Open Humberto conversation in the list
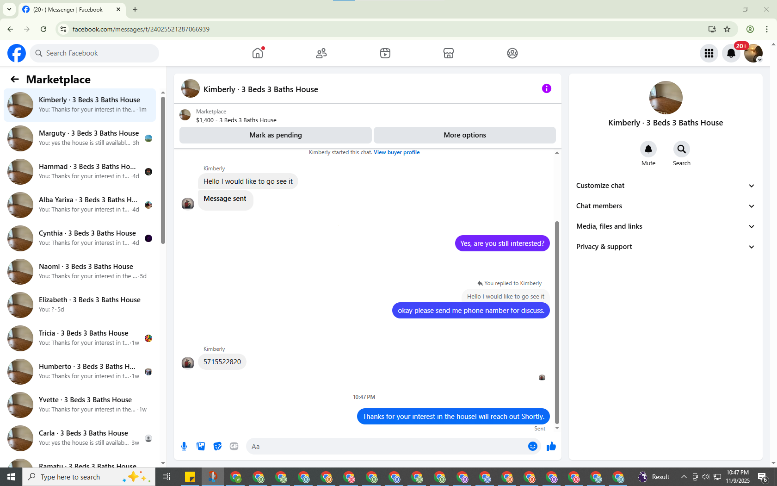This screenshot has height=486, width=777. tap(80, 372)
